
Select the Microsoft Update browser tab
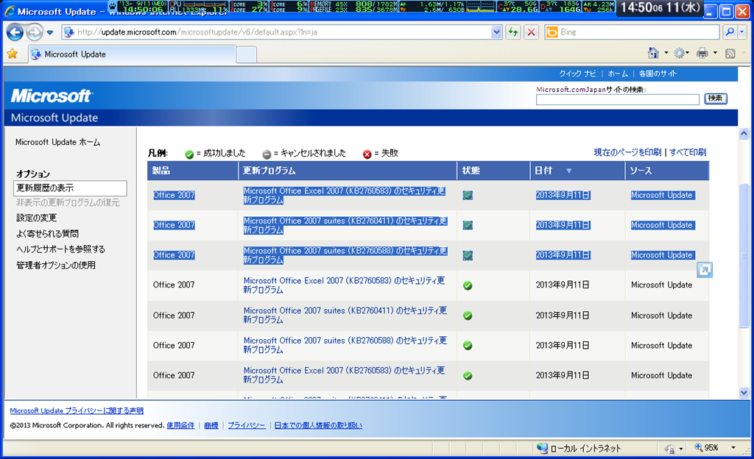coord(133,54)
